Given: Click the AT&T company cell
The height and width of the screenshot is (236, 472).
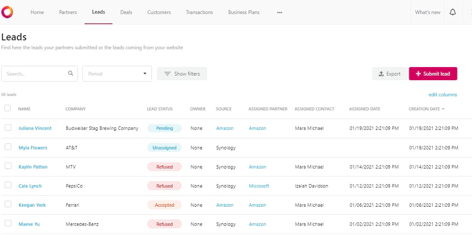Looking at the screenshot, I should (x=72, y=148).
